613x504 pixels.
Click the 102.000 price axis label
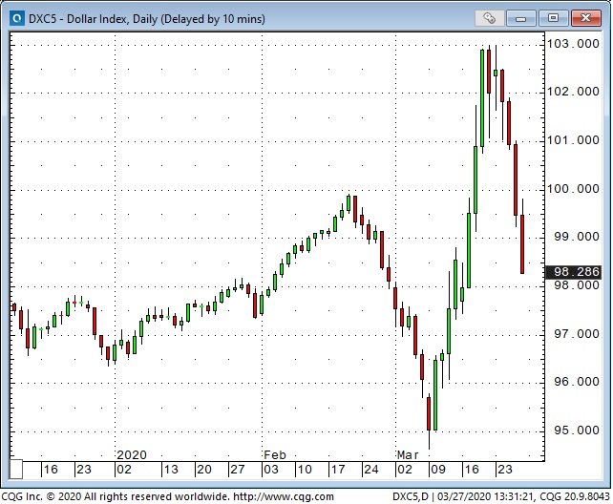tap(573, 92)
